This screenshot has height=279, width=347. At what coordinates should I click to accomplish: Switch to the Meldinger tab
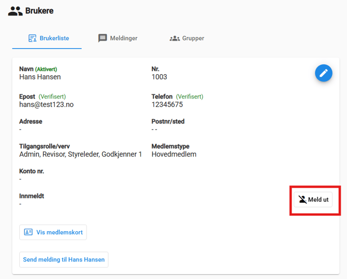pos(123,38)
